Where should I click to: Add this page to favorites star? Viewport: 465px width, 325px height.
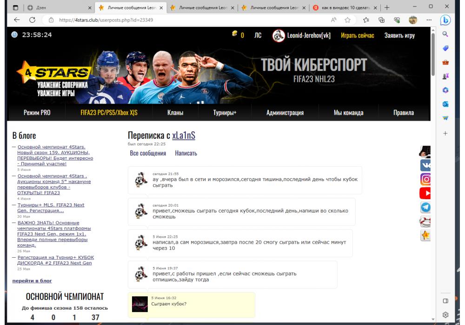(x=347, y=20)
